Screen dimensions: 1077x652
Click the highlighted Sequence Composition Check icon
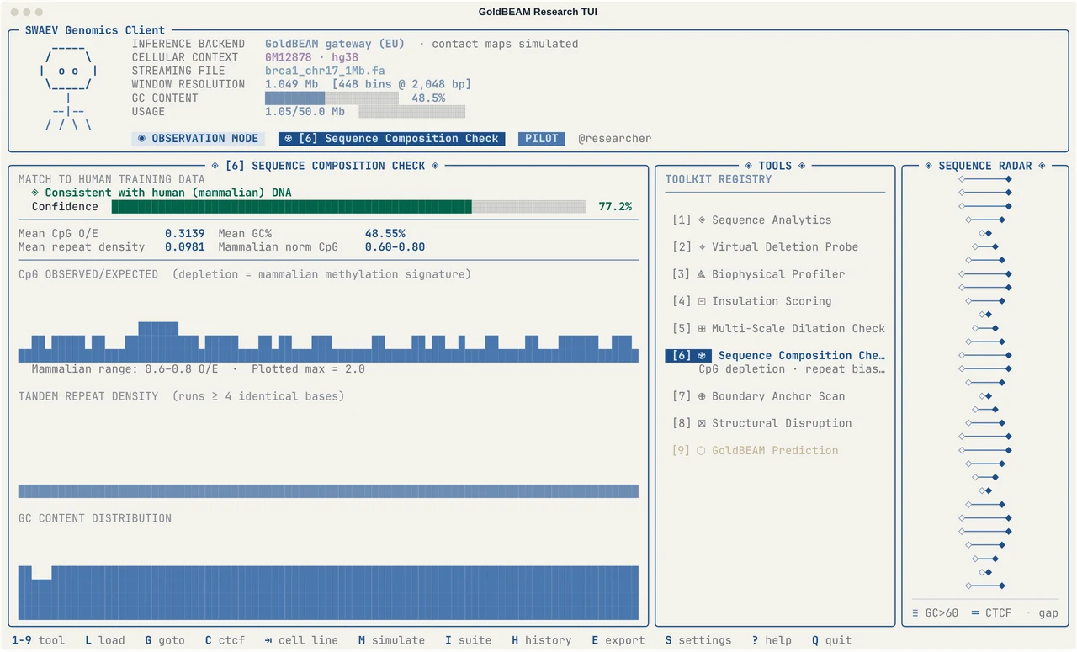(x=702, y=356)
